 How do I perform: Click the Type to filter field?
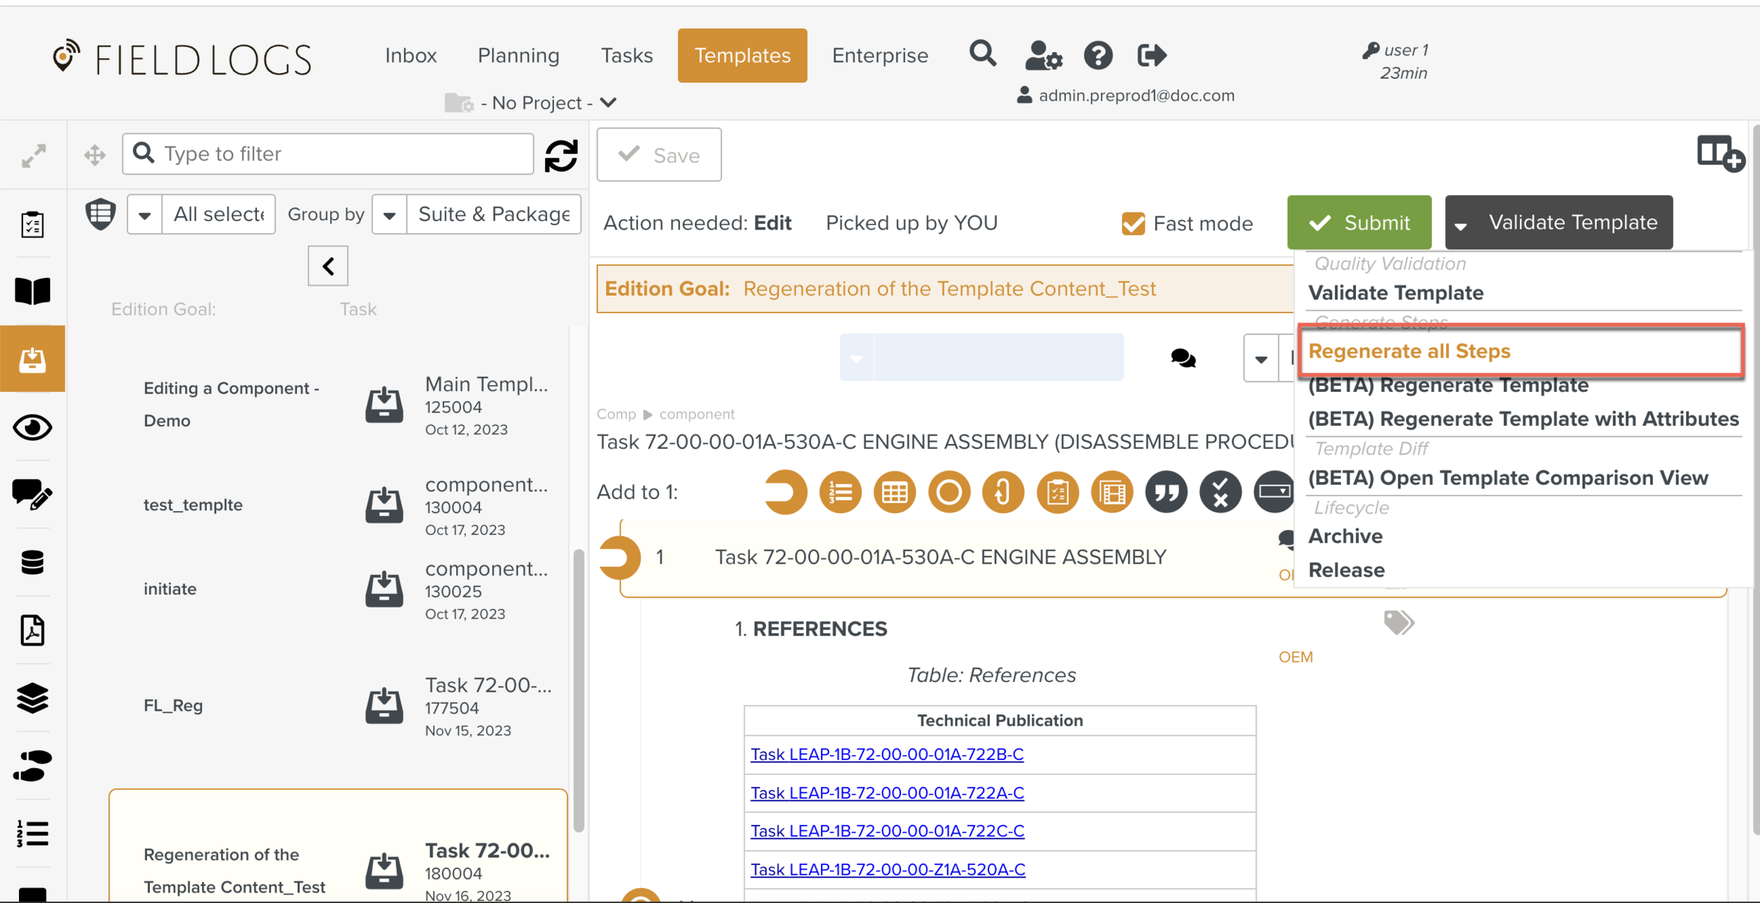point(327,154)
